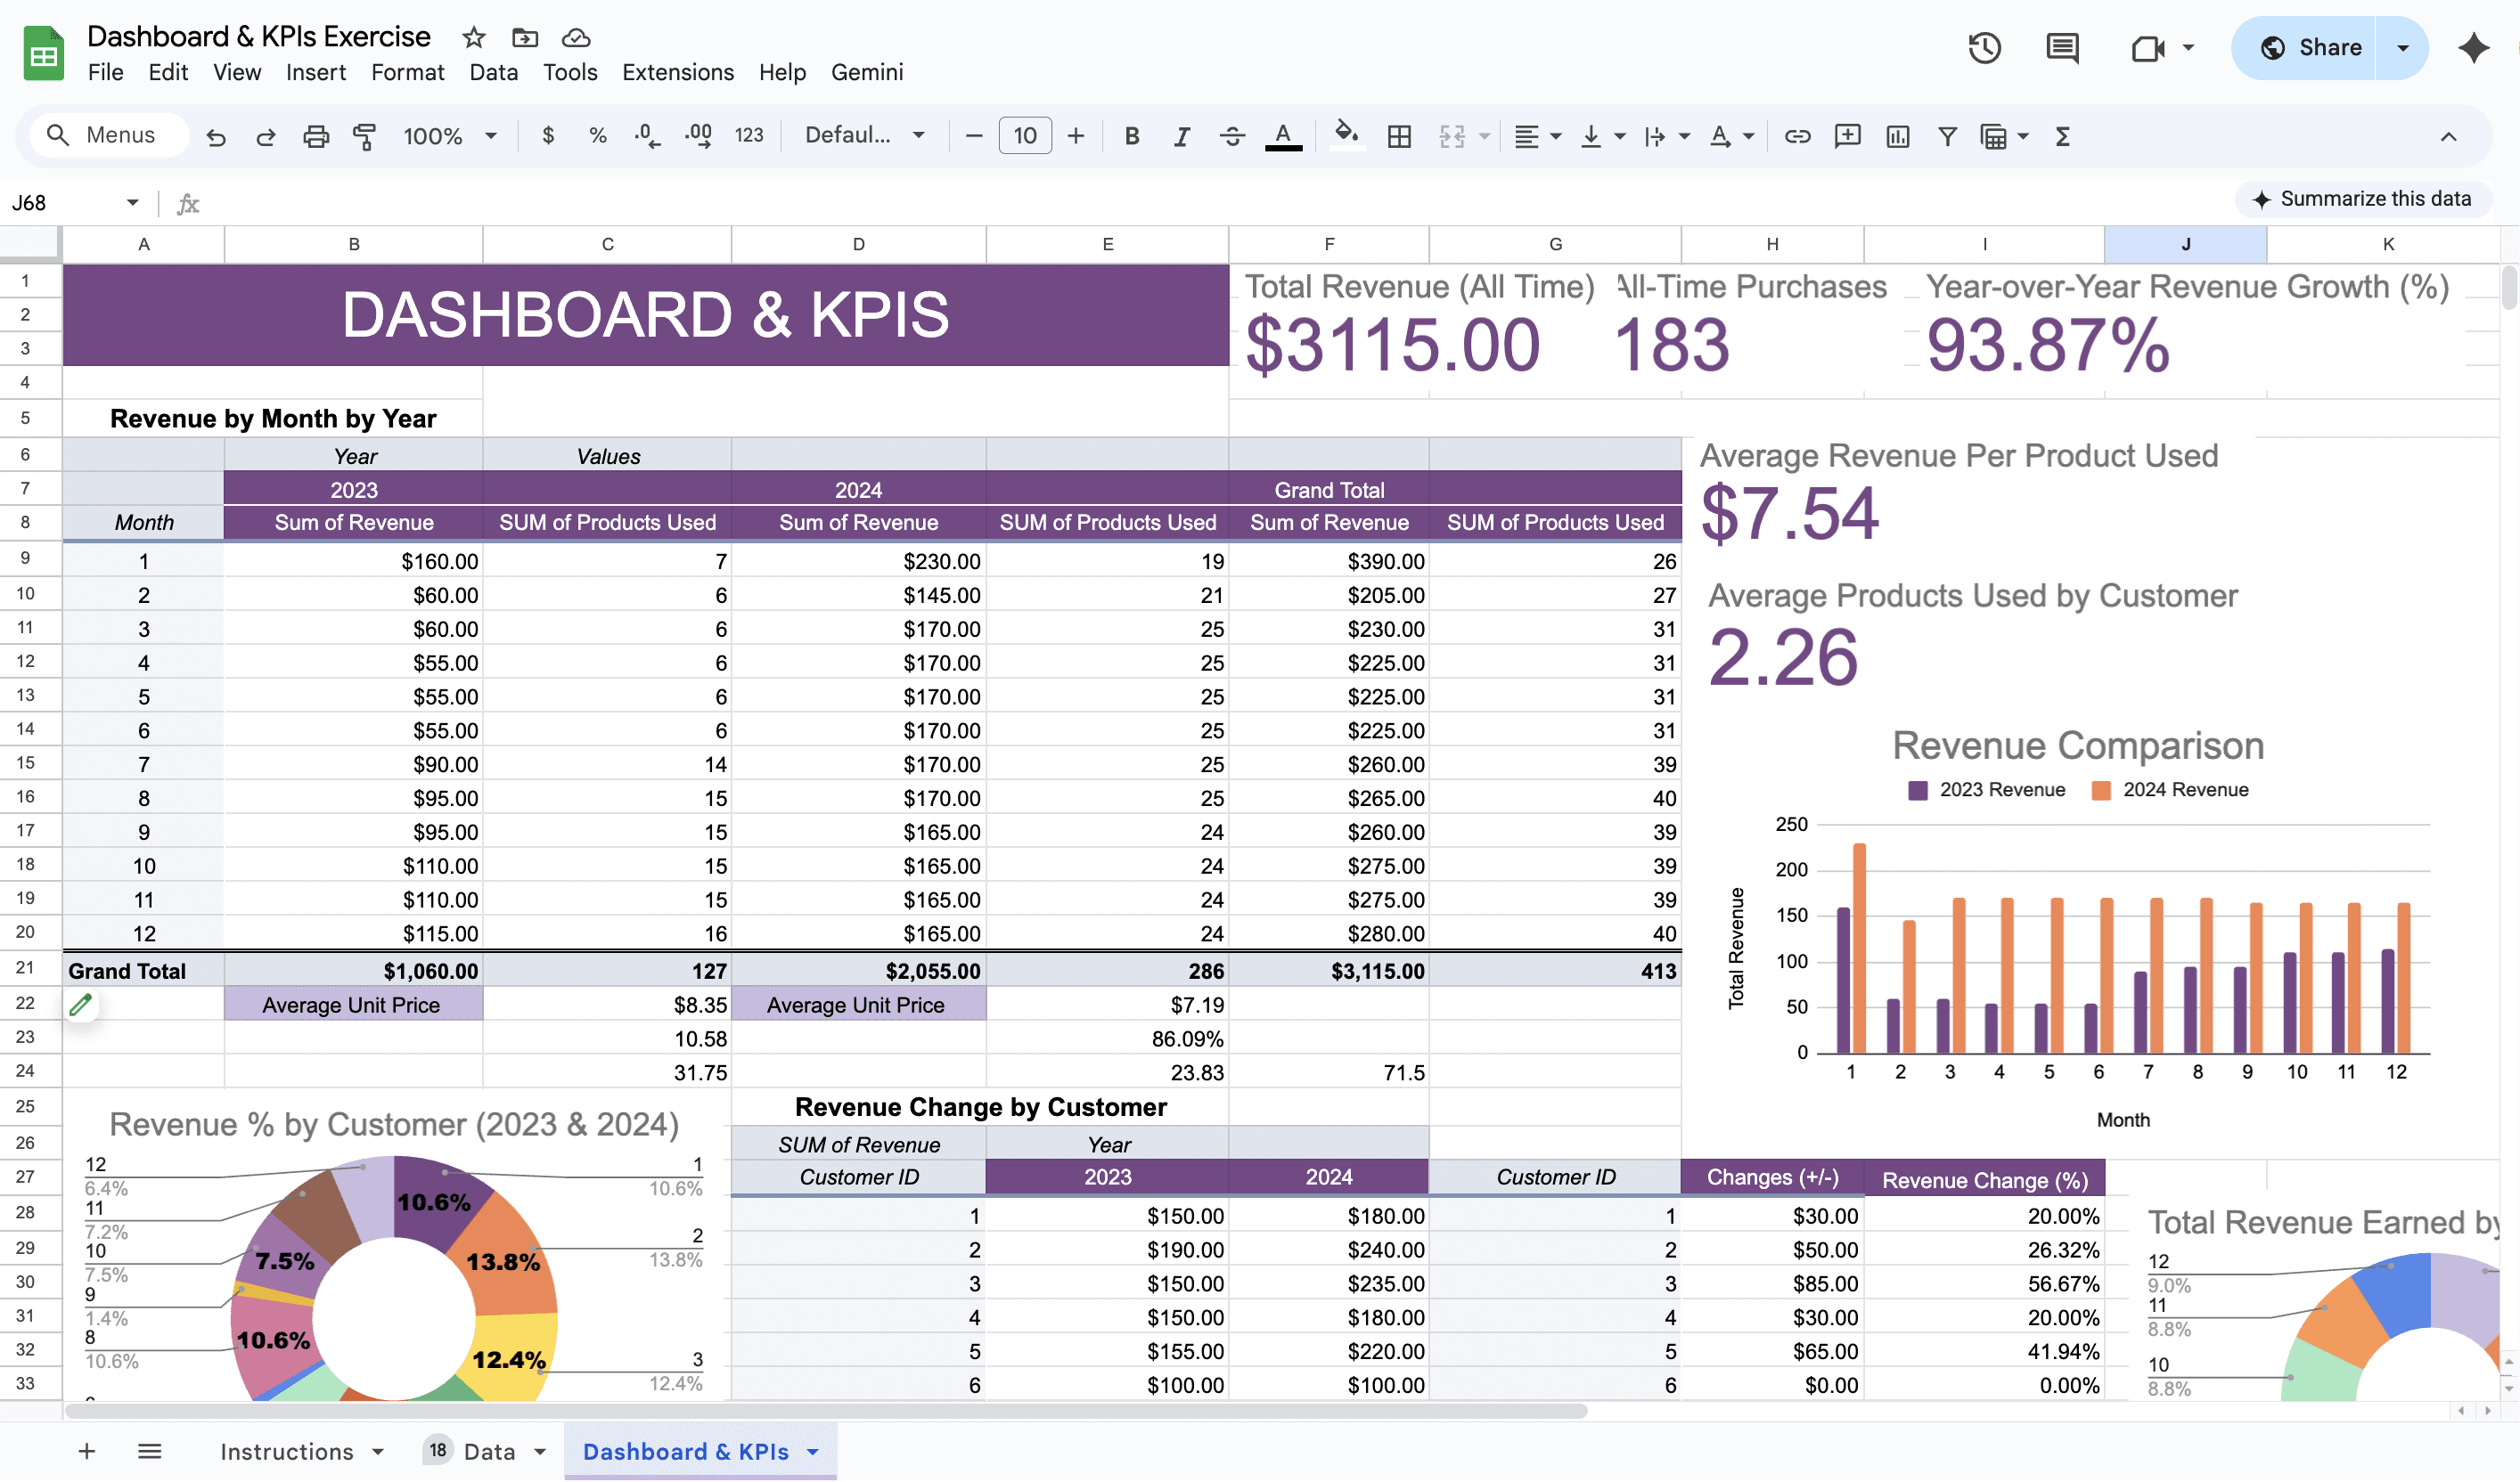The width and height of the screenshot is (2520, 1482).
Task: Click the insert link icon
Action: (x=1797, y=136)
